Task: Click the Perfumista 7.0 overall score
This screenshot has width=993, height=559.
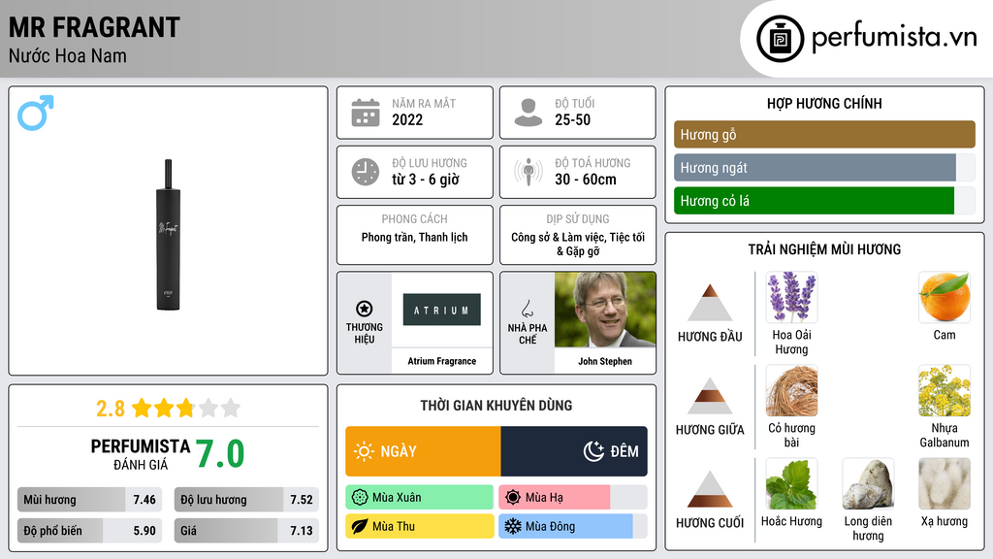Action: click(220, 454)
